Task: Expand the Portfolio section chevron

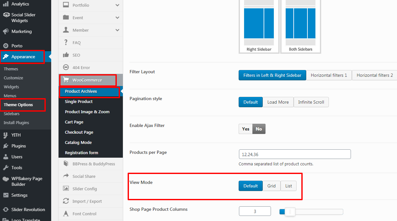Action: click(117, 5)
